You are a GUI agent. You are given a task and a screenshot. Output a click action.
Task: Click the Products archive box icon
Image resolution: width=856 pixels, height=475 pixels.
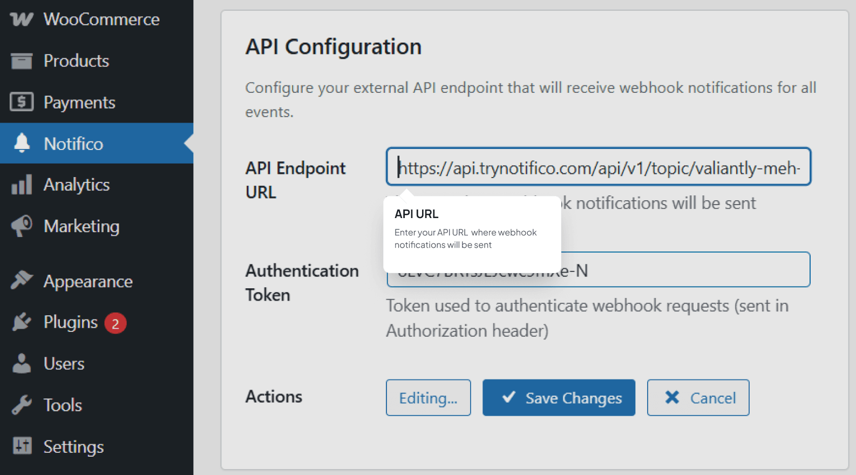click(x=22, y=61)
